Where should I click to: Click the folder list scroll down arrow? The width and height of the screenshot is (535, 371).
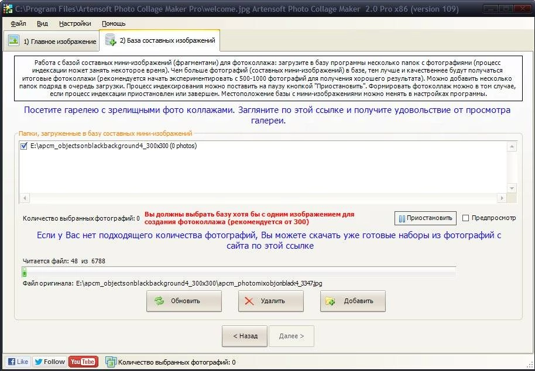point(512,188)
